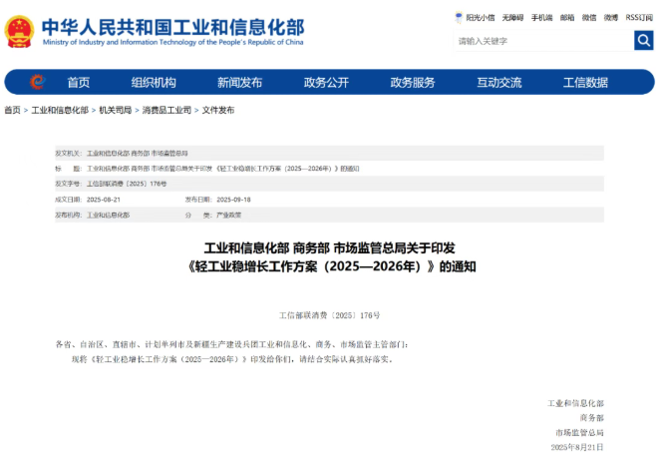Switch to 手机端 mobile version
657x460 pixels.
tap(542, 17)
